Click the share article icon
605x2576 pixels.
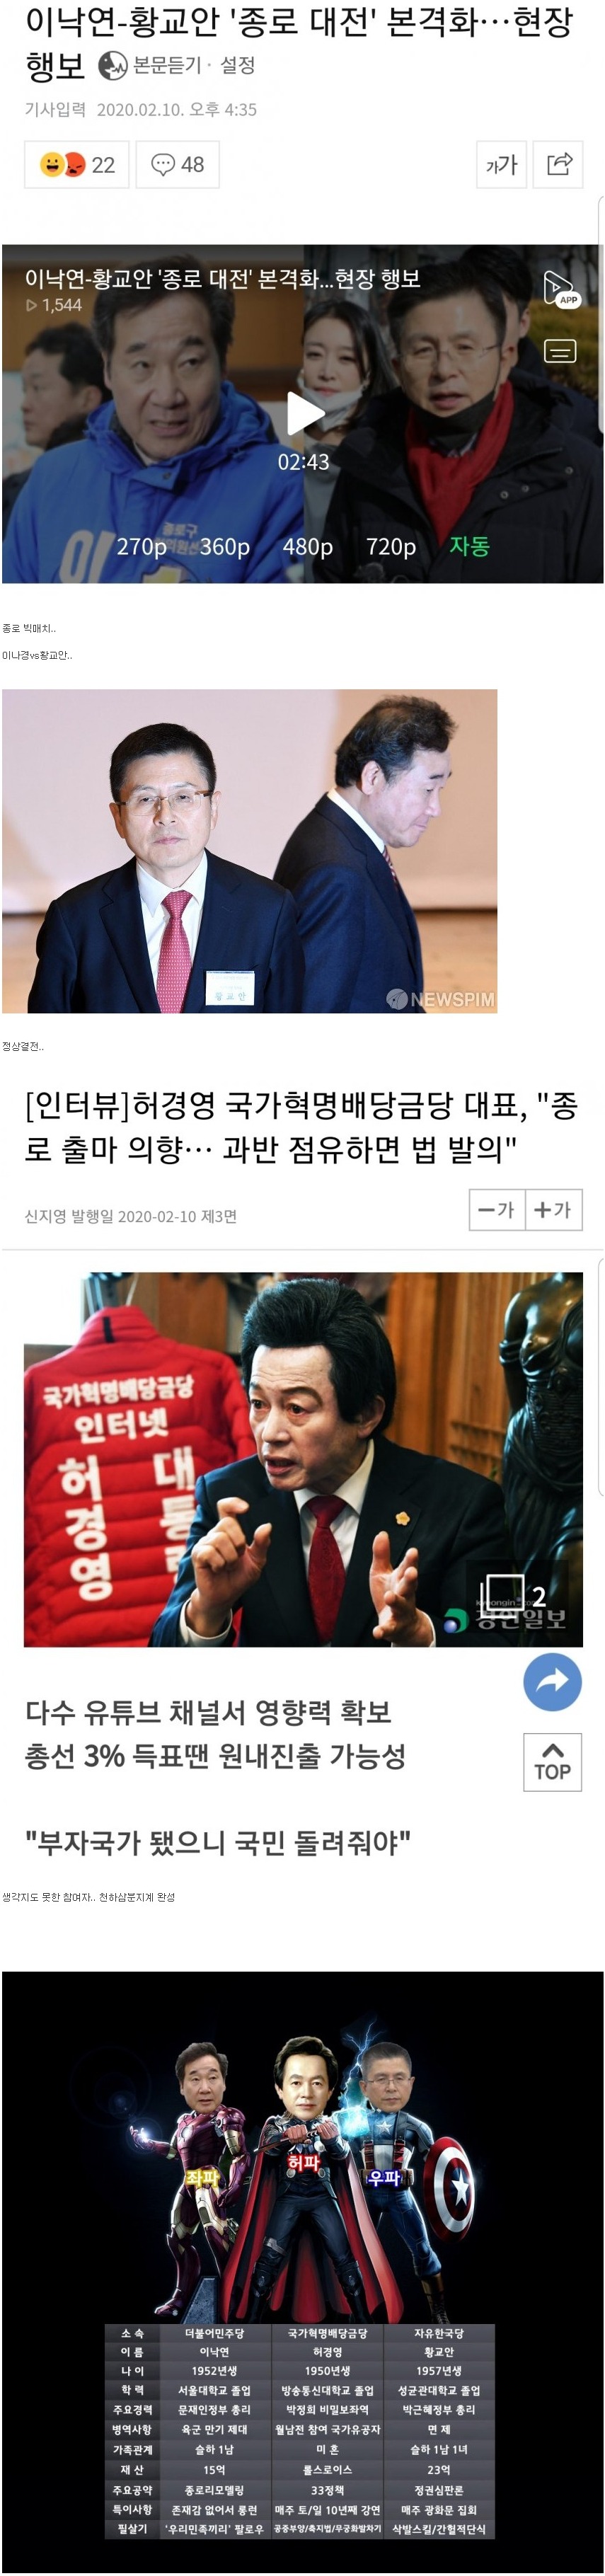coord(558,165)
